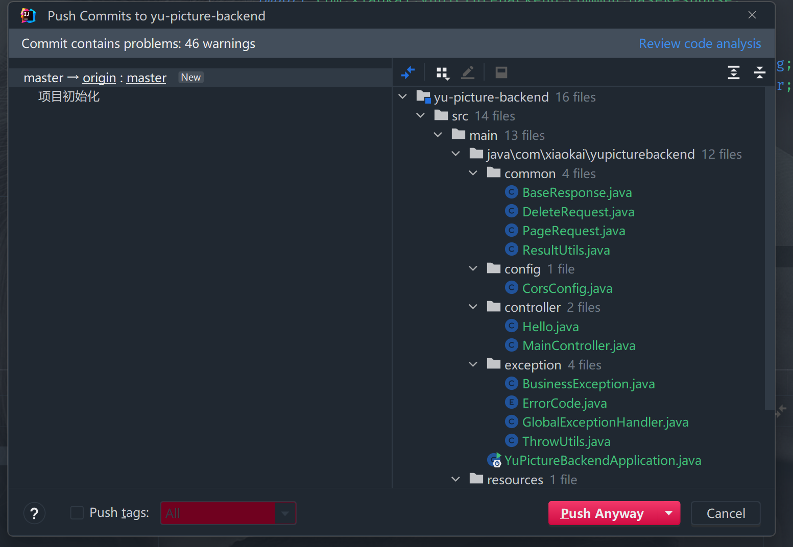Click the origin remote link
Image resolution: width=793 pixels, height=547 pixels.
[x=99, y=78]
